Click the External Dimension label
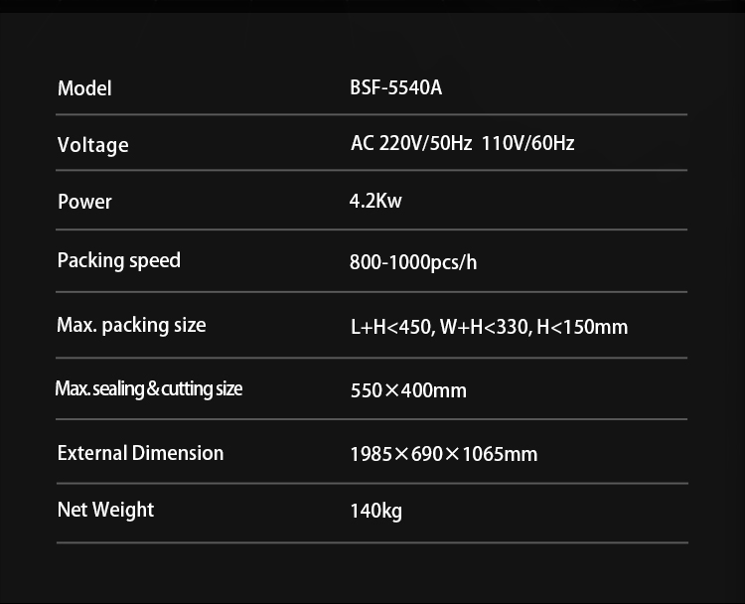The width and height of the screenshot is (745, 604). coord(140,453)
